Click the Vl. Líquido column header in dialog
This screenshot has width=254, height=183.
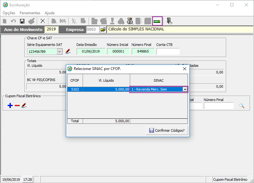coord(106,80)
